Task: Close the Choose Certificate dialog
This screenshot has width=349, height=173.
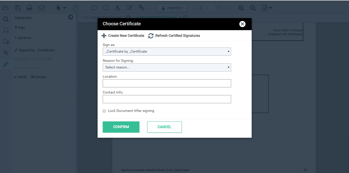Action: coord(242,24)
